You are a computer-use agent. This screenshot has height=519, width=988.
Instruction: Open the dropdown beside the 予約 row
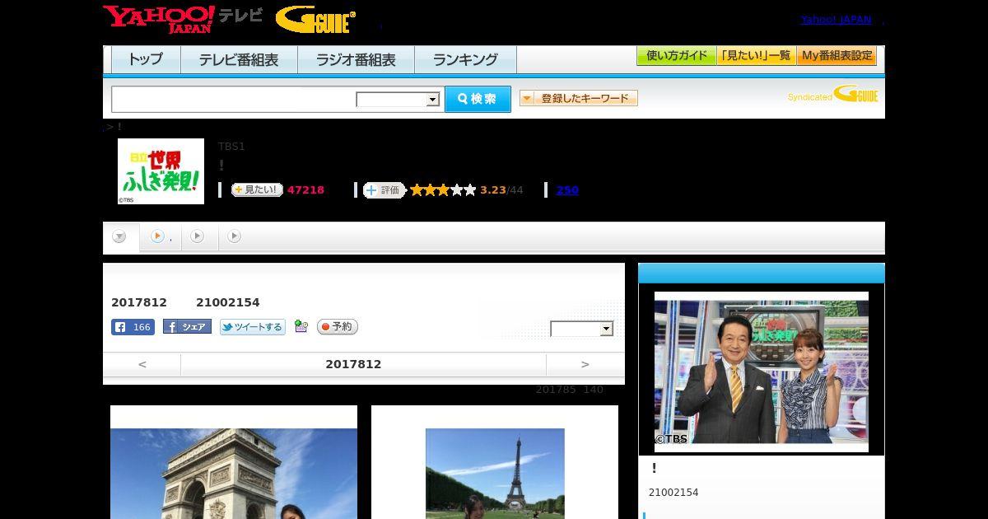(x=581, y=329)
